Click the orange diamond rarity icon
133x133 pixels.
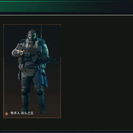7,114
